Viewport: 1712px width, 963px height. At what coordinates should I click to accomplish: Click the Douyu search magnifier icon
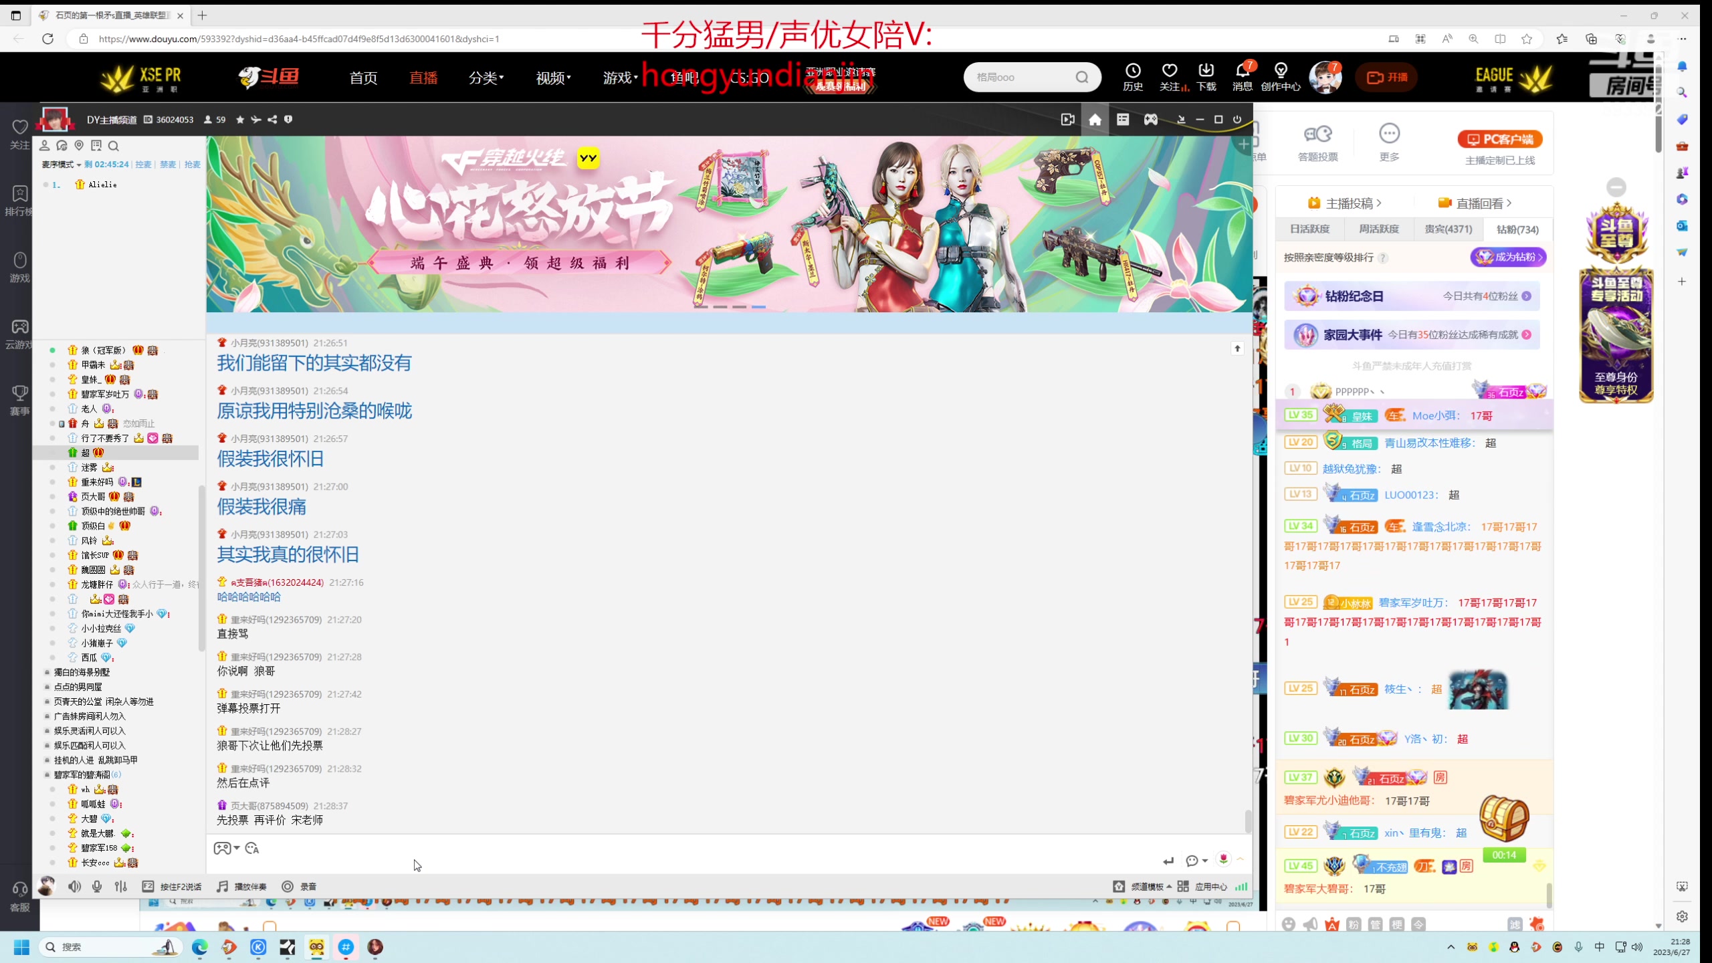(x=1082, y=78)
